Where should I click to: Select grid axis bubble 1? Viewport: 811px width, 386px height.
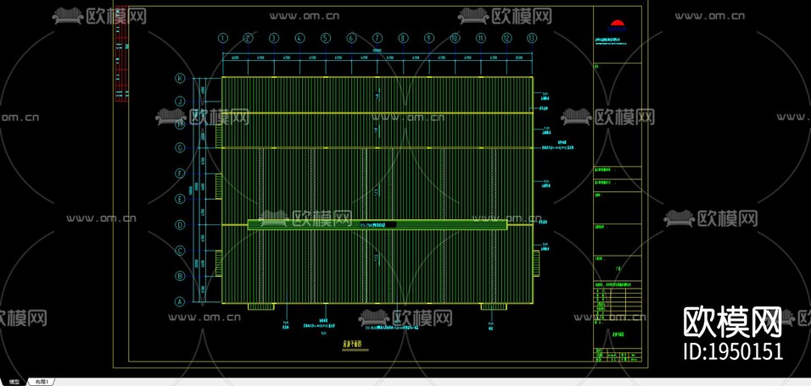[x=223, y=38]
